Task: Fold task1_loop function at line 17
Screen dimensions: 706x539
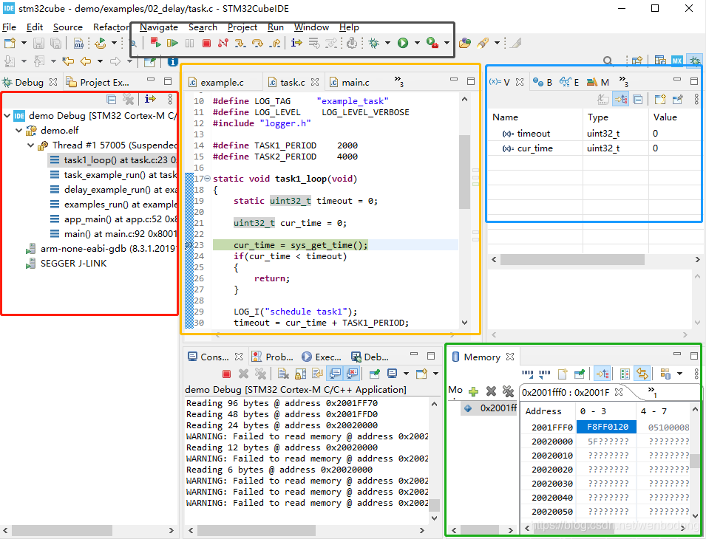Action: tap(208, 179)
